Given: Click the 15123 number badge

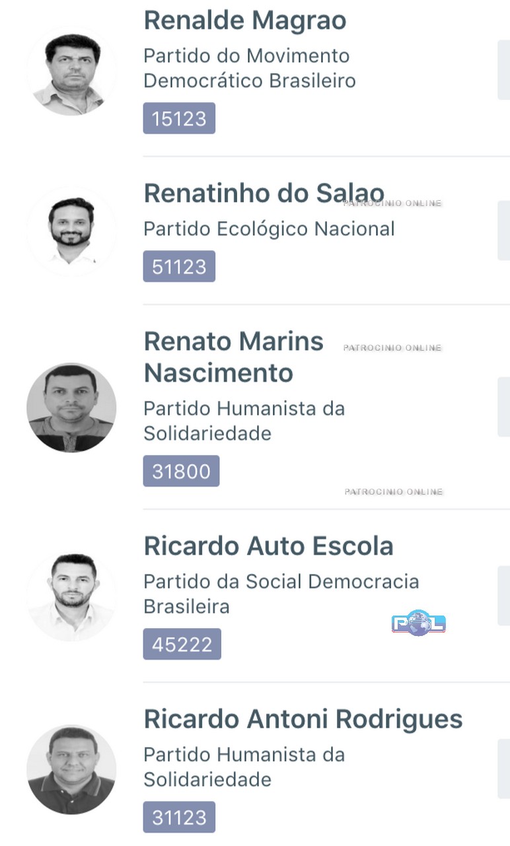Looking at the screenshot, I should pos(179,119).
